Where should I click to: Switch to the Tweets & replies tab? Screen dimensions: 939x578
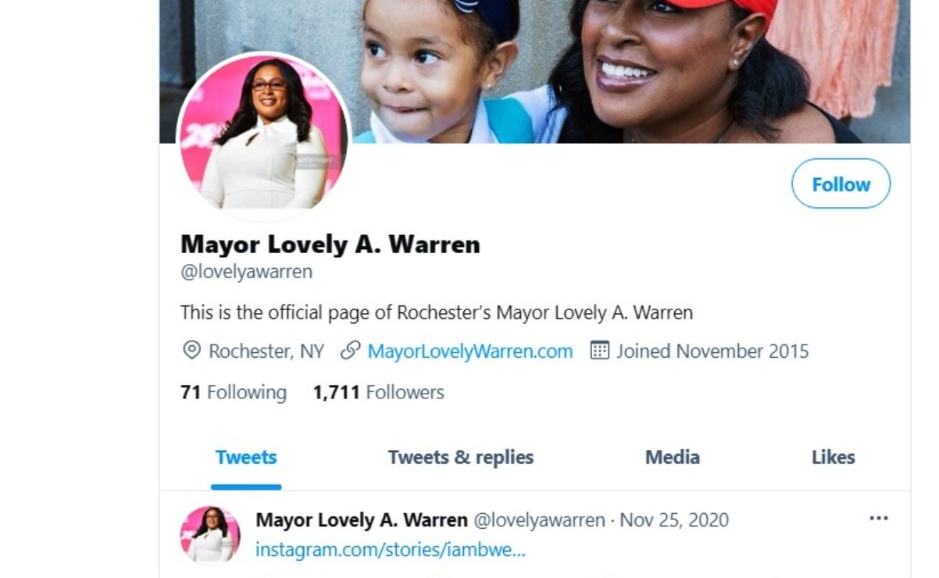461,457
